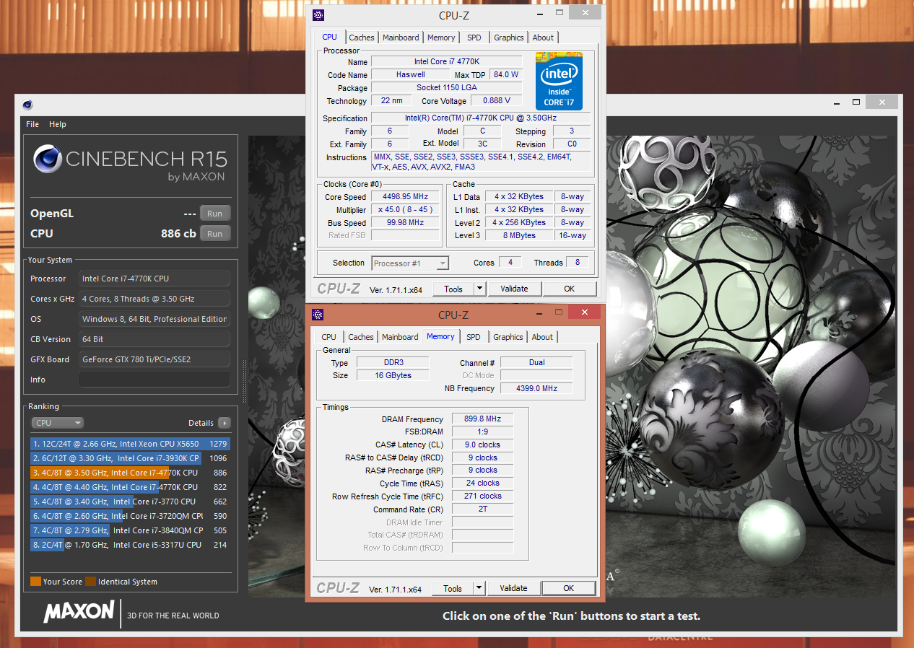The image size is (914, 648).
Task: Select ranking row 4770K at 4.40 GHz
Action: pyautogui.click(x=130, y=487)
